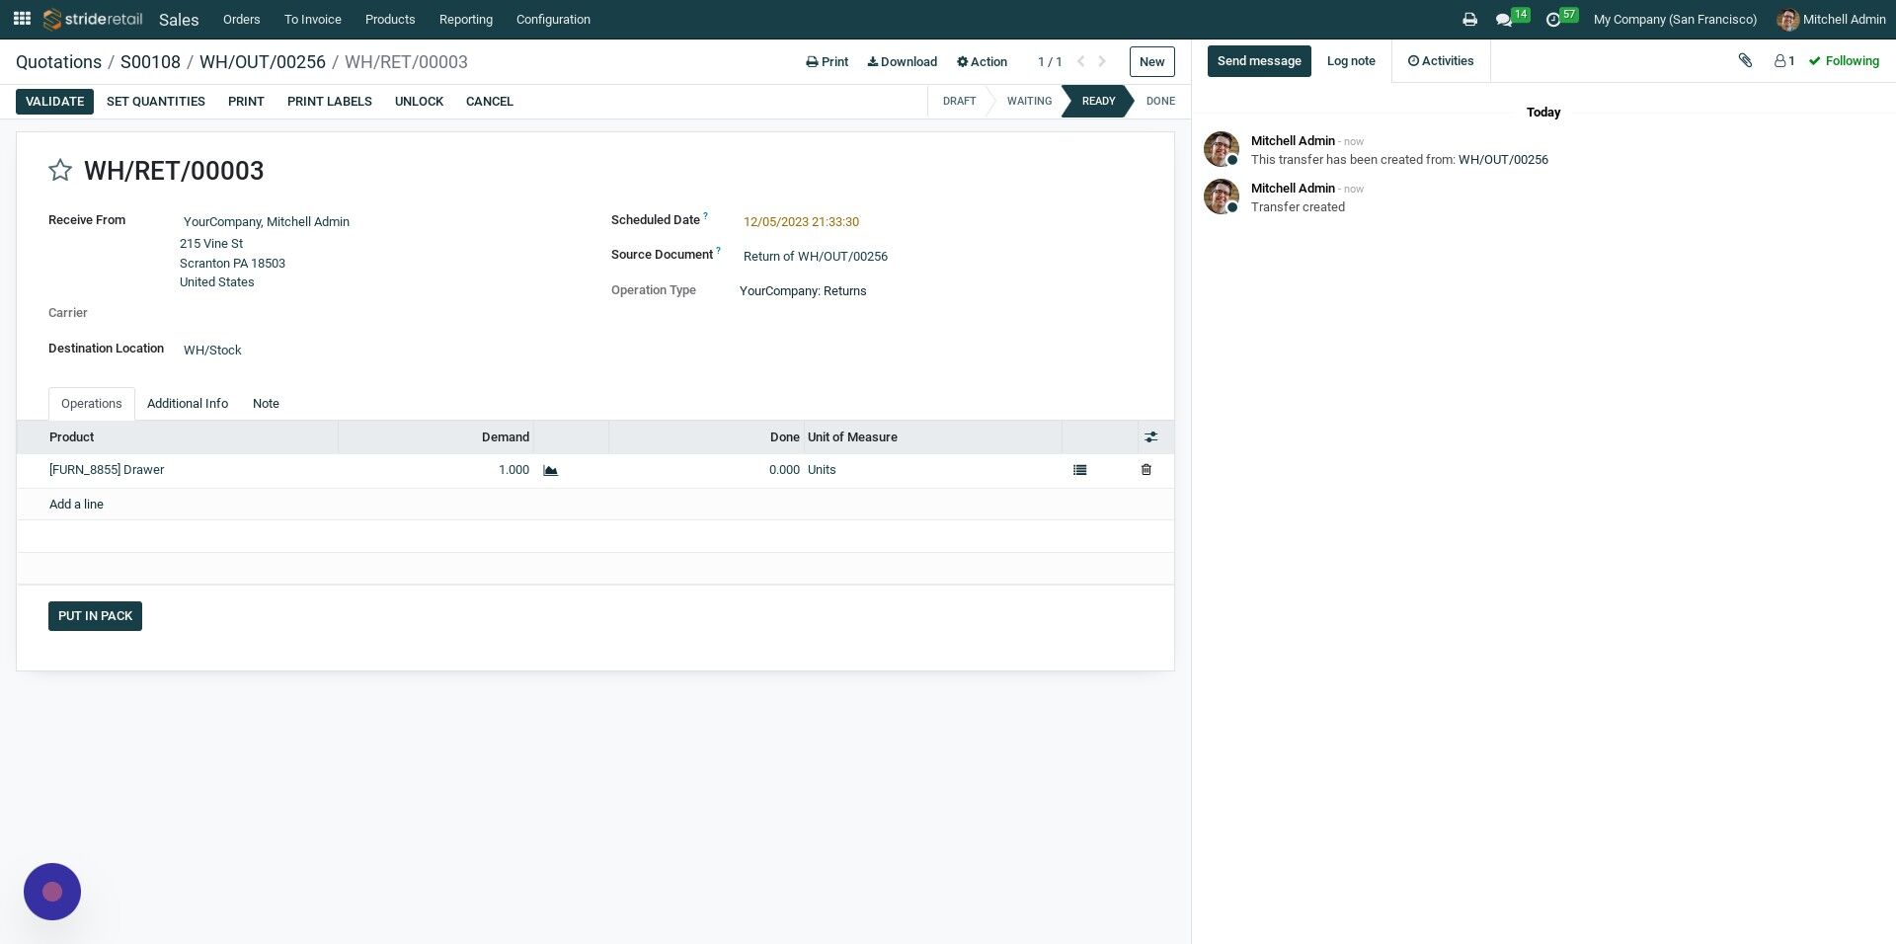
Task: Open column settings adjust icon
Action: (1150, 437)
